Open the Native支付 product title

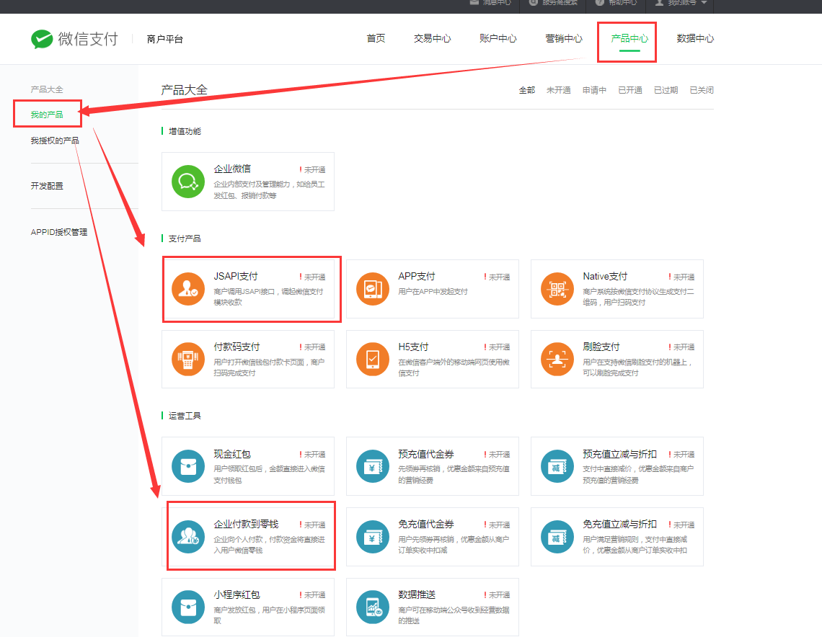point(605,276)
